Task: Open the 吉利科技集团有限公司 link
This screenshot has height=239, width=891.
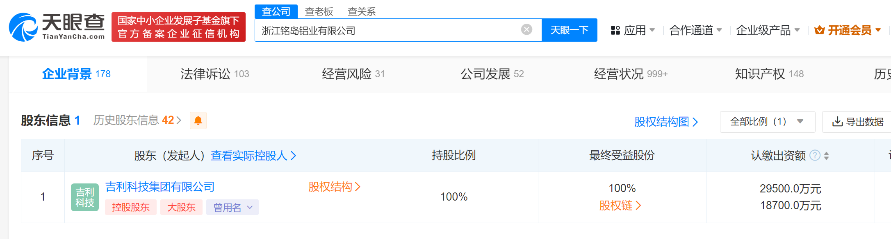Action: point(160,187)
